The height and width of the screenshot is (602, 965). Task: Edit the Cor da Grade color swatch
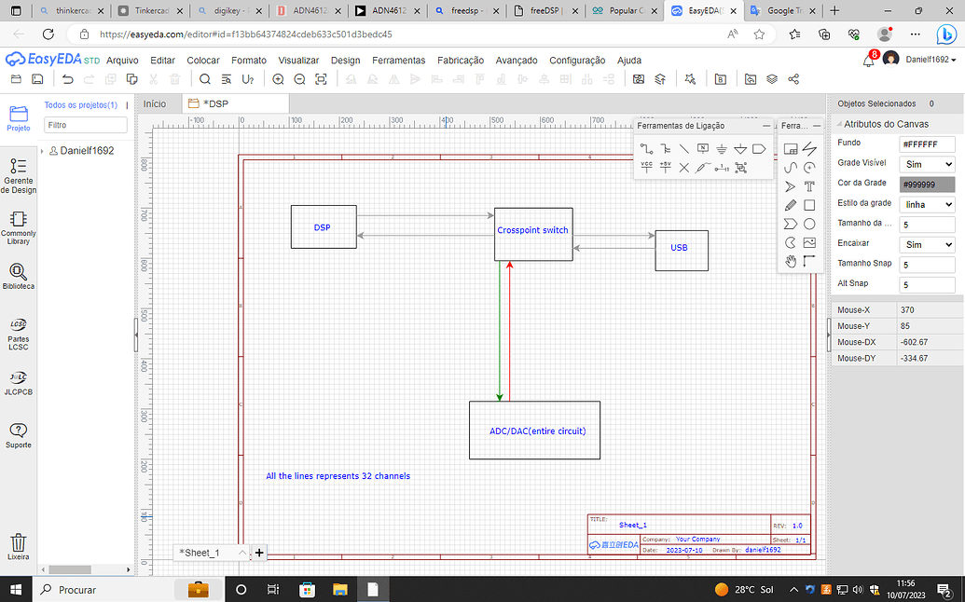(x=926, y=183)
